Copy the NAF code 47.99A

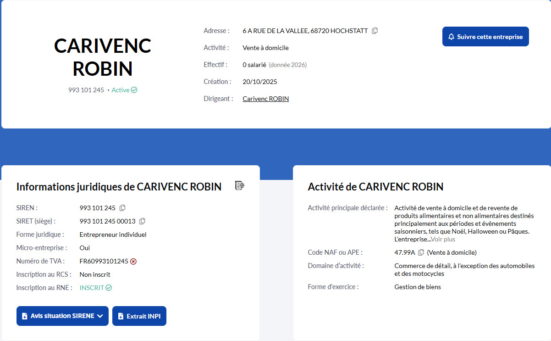point(421,252)
